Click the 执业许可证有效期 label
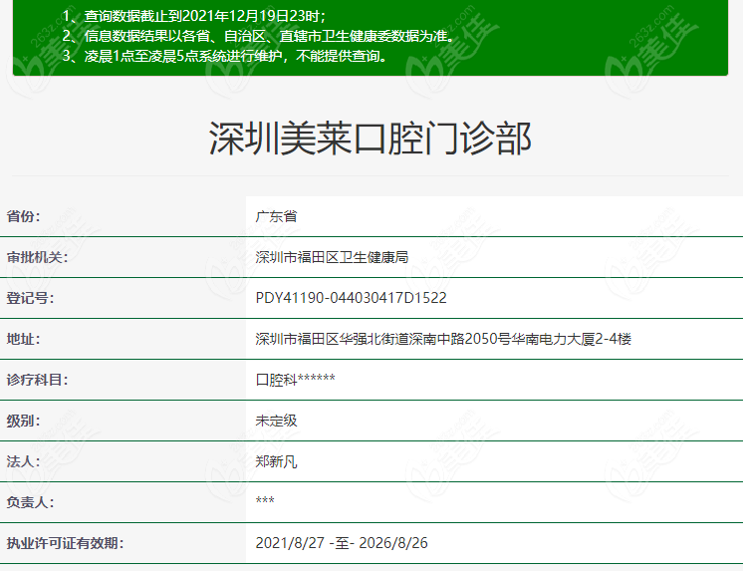743x571 pixels. point(65,542)
